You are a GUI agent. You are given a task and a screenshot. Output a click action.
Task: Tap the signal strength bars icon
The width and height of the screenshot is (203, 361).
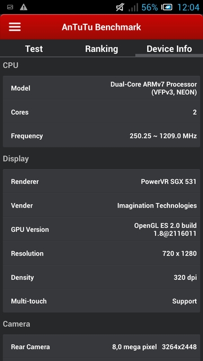pos(133,7)
